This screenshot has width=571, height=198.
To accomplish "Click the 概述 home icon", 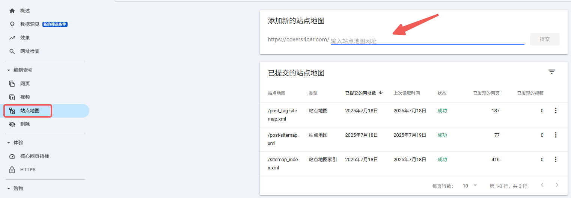I will (12, 11).
